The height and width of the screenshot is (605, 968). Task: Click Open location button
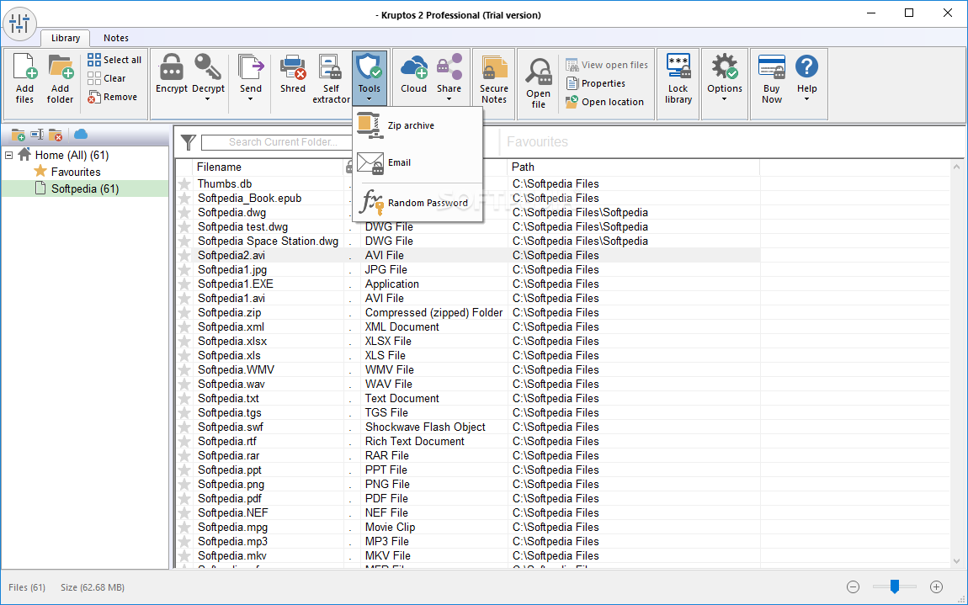pyautogui.click(x=605, y=102)
